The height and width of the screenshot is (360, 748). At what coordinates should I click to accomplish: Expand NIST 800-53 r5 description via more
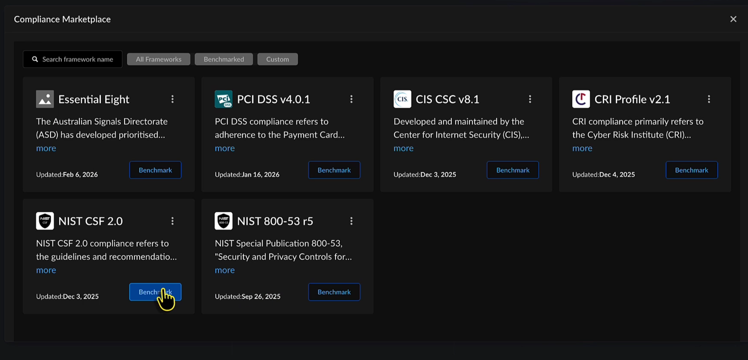click(225, 270)
